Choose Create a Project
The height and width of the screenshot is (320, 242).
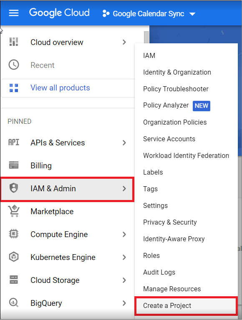tap(186, 305)
